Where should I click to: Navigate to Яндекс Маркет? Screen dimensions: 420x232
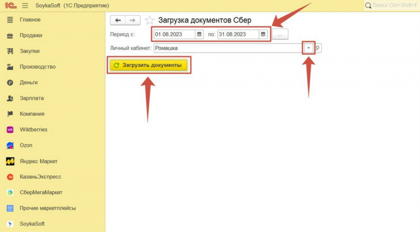click(x=39, y=161)
